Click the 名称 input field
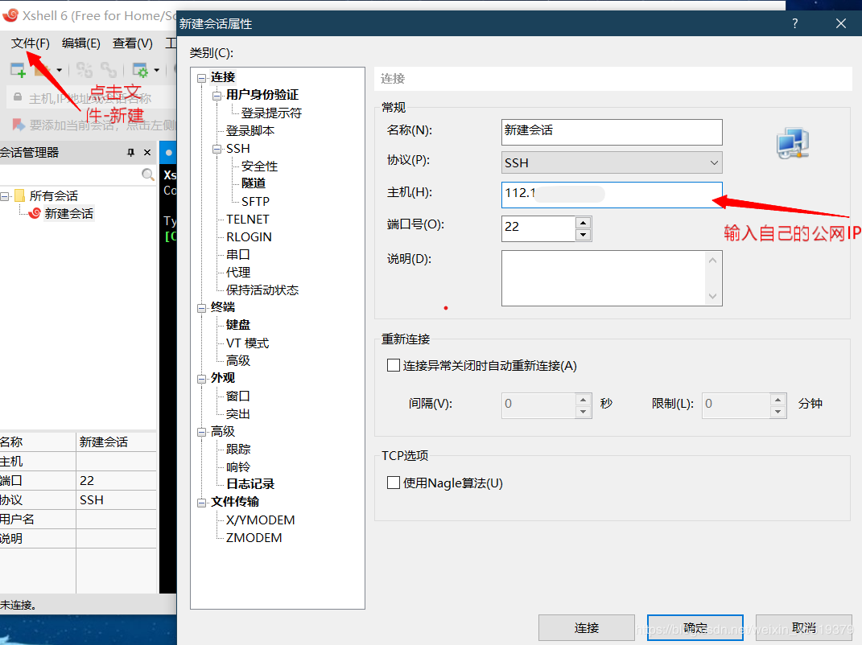This screenshot has height=645, width=862. [612, 133]
